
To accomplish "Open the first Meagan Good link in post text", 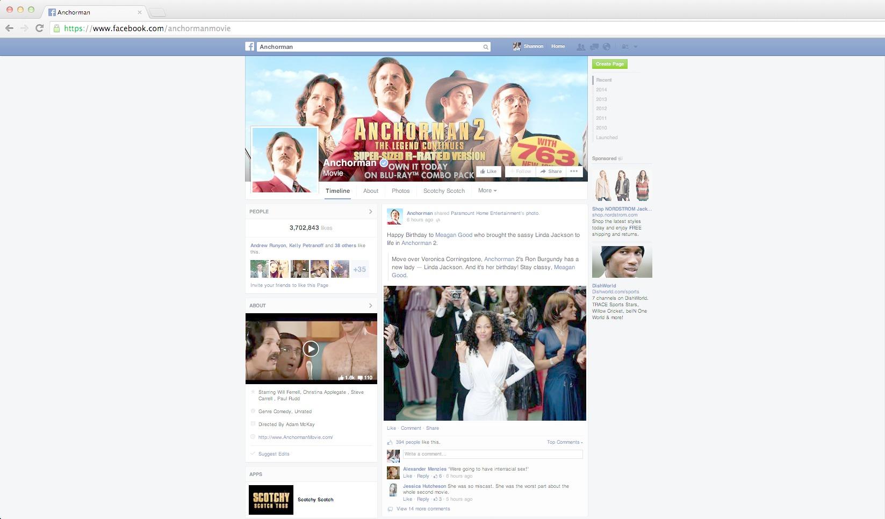I will [454, 235].
